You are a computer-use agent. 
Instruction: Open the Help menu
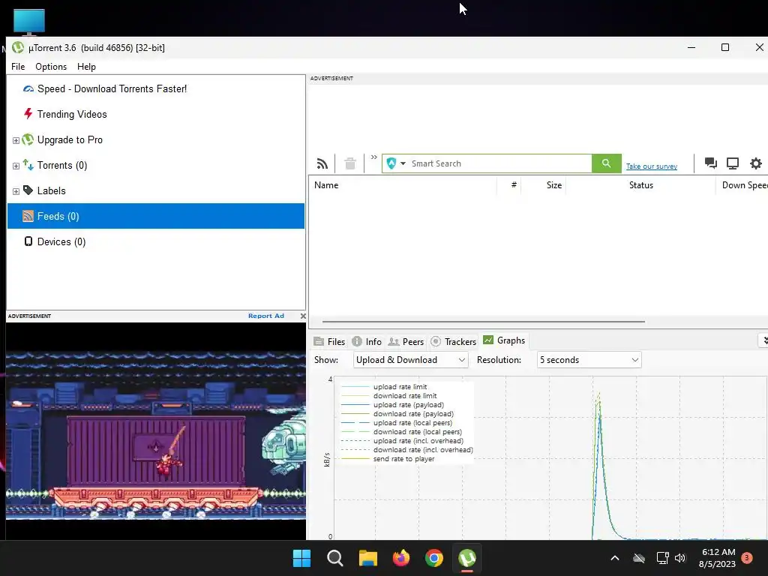coord(87,67)
